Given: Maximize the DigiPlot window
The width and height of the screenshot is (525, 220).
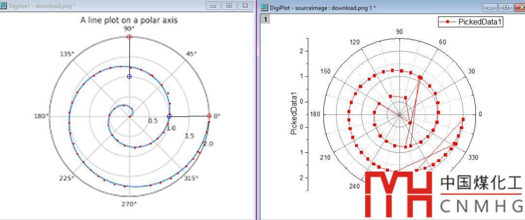Looking at the screenshot, I should pyautogui.click(x=506, y=7).
